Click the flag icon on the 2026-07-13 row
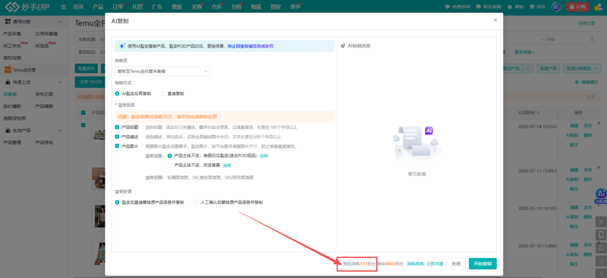The width and height of the screenshot is (607, 278). (598, 168)
